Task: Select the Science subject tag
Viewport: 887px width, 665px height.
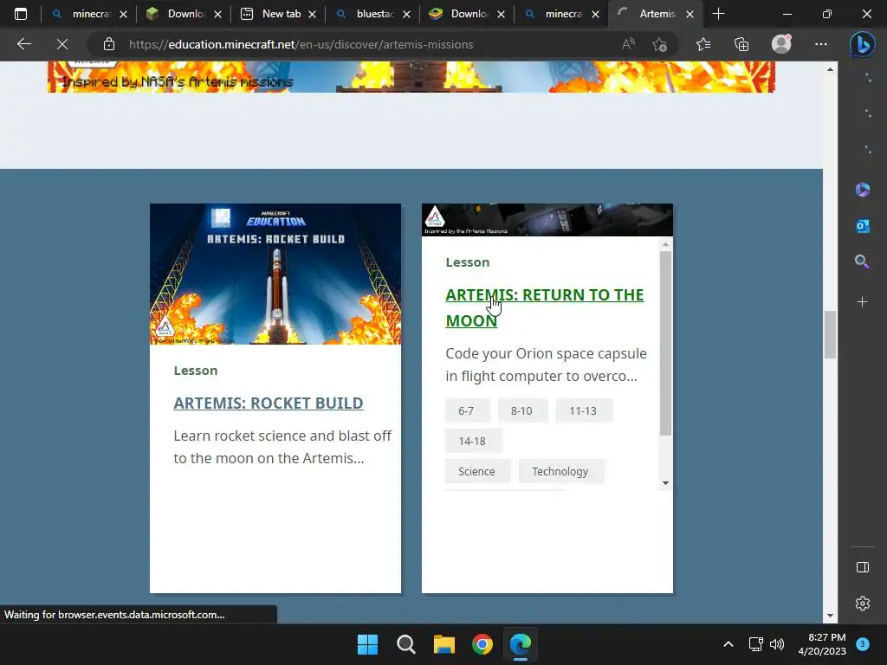Action: (477, 472)
